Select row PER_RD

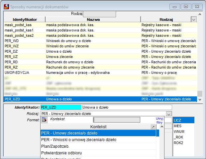tap(100, 62)
